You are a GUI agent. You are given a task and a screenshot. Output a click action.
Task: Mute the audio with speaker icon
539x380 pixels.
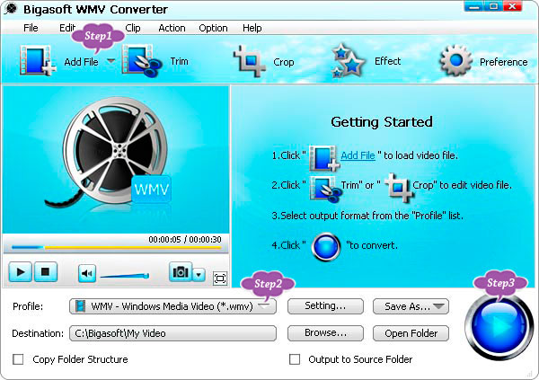click(86, 274)
